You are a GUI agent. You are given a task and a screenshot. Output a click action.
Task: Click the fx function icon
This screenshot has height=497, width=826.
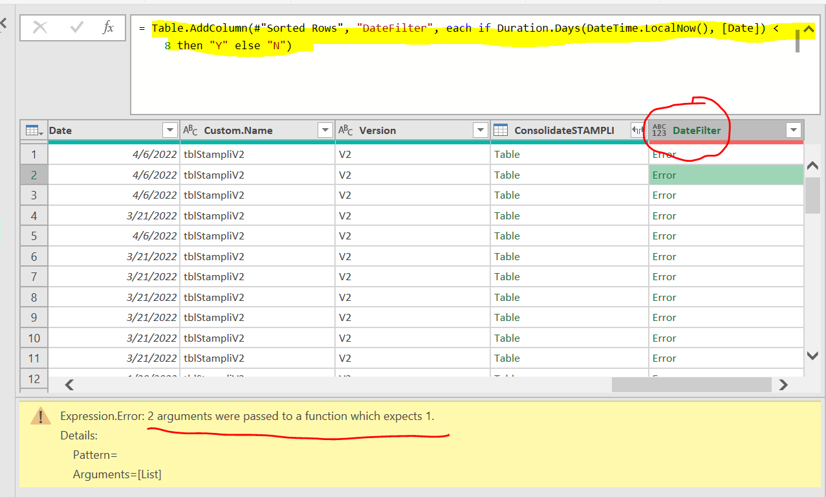click(108, 27)
